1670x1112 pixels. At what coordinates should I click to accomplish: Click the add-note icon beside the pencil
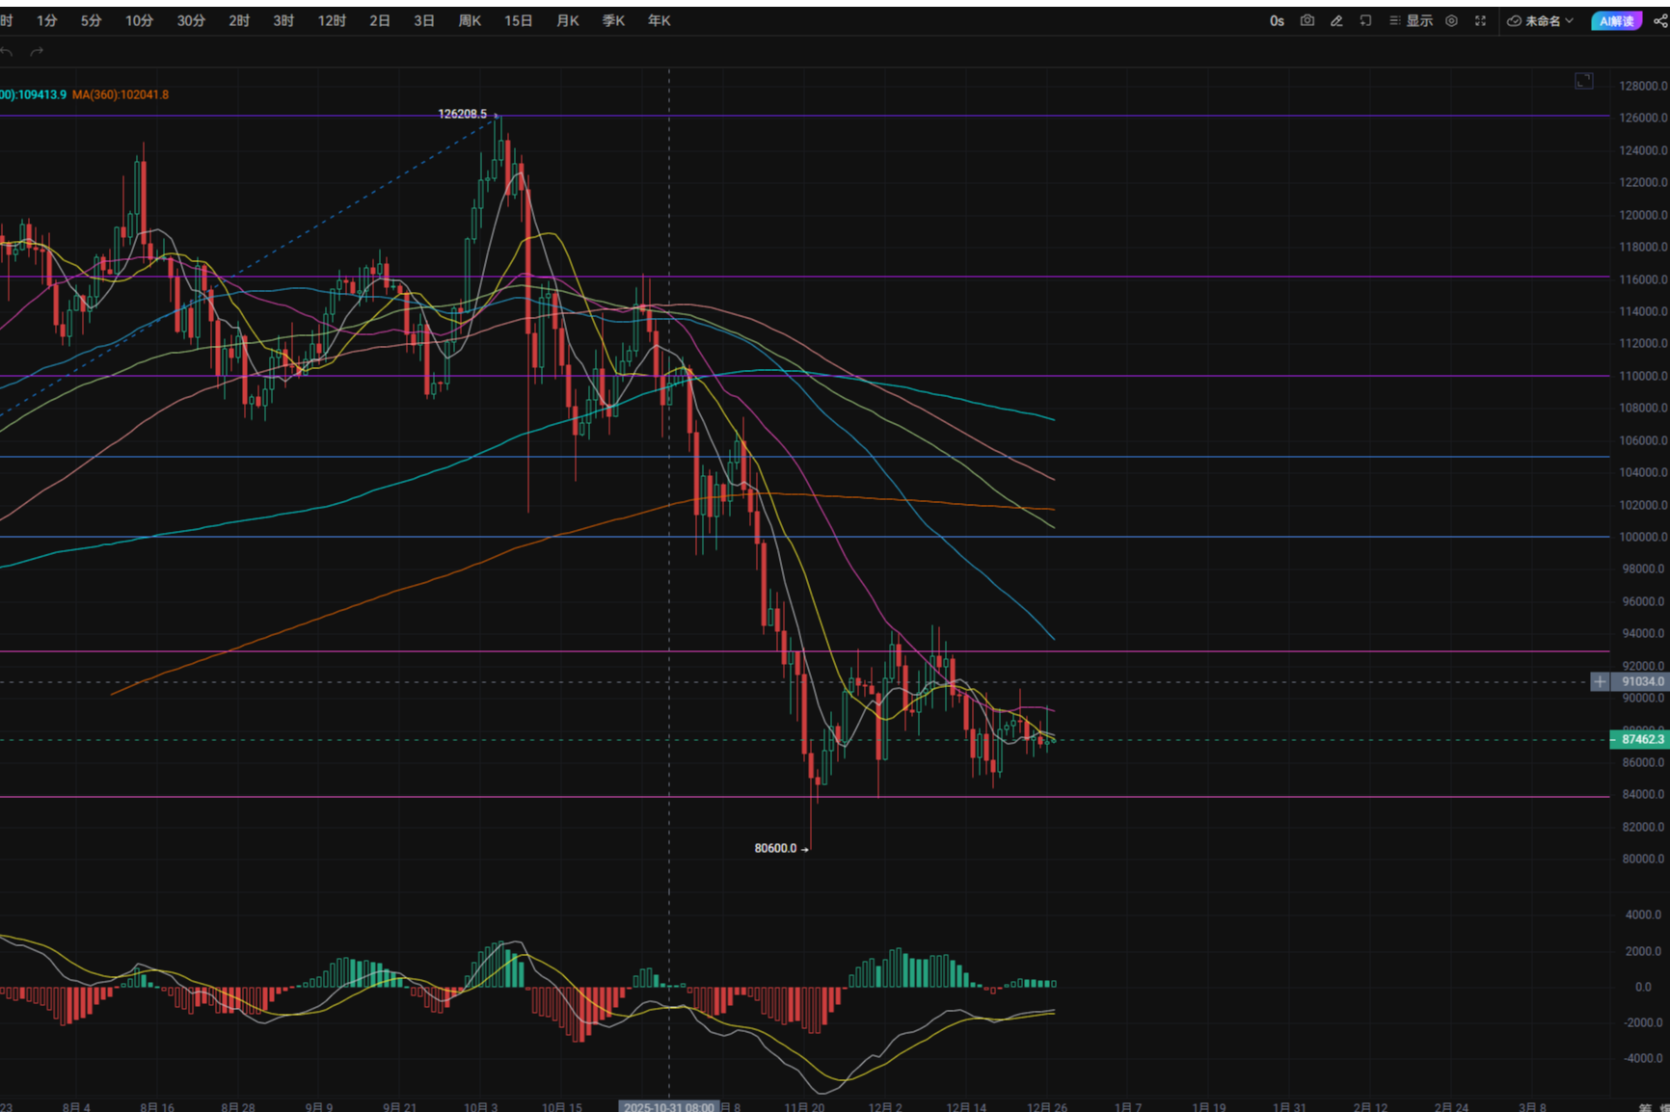point(1365,20)
